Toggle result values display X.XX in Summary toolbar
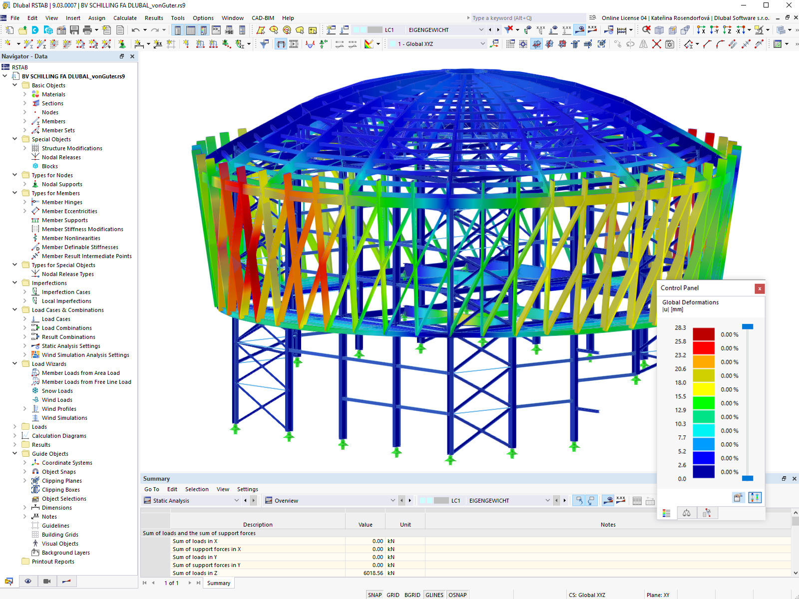799x599 pixels. click(x=621, y=500)
